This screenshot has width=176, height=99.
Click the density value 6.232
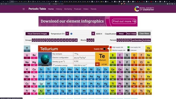tap(76, 61)
